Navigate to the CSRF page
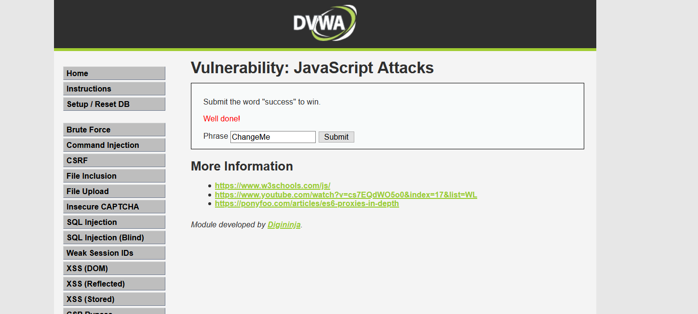Screen dimensions: 698x314 114,160
